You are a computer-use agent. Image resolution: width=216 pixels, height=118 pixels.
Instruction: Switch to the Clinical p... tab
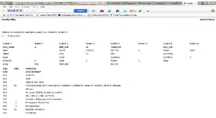145,3
